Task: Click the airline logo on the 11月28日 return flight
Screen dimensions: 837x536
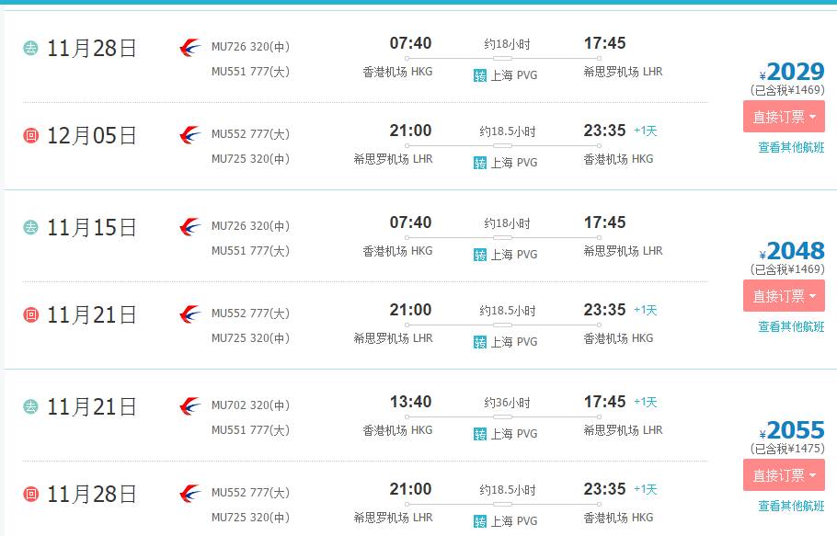Action: tap(190, 494)
